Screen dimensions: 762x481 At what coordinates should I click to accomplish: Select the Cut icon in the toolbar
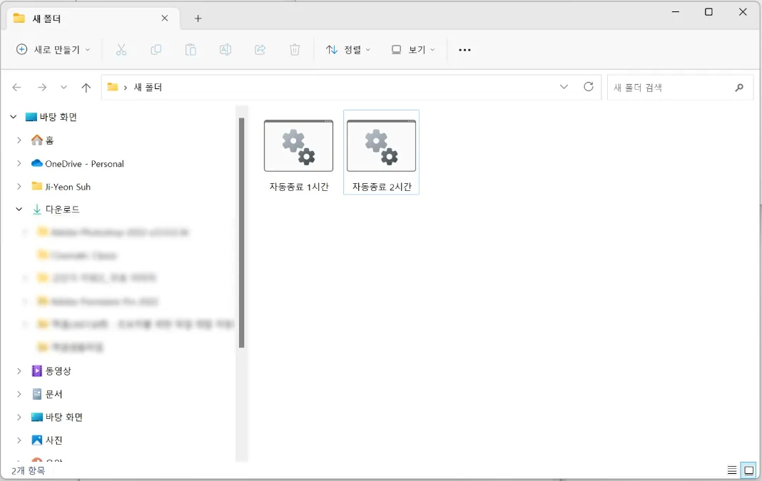(121, 49)
